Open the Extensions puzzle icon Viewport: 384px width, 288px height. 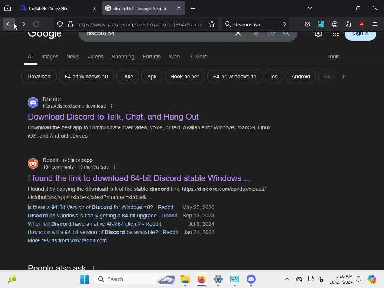point(348,24)
